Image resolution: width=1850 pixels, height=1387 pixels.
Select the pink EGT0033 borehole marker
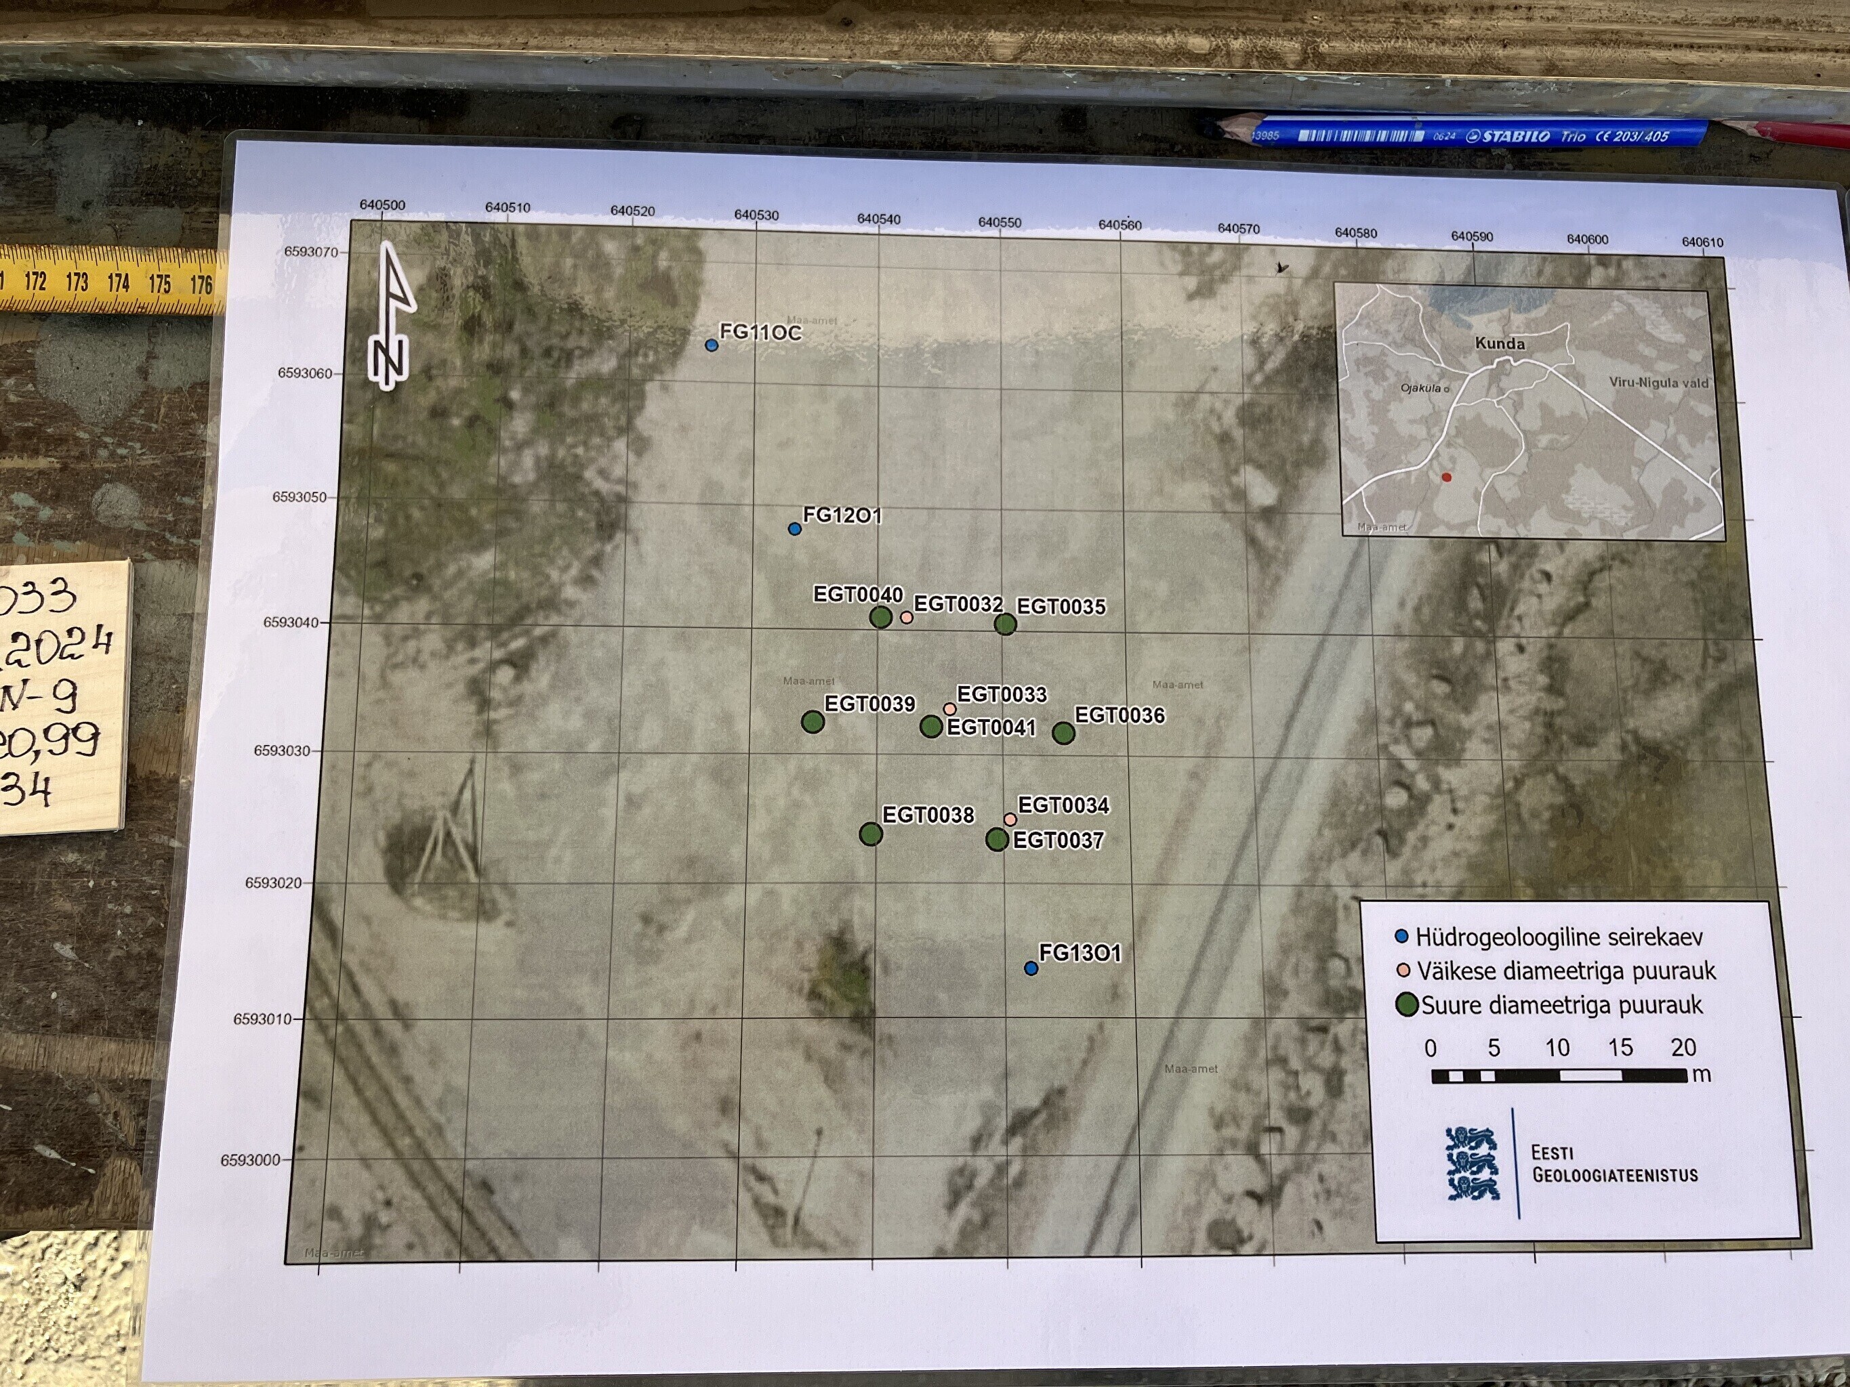950,709
